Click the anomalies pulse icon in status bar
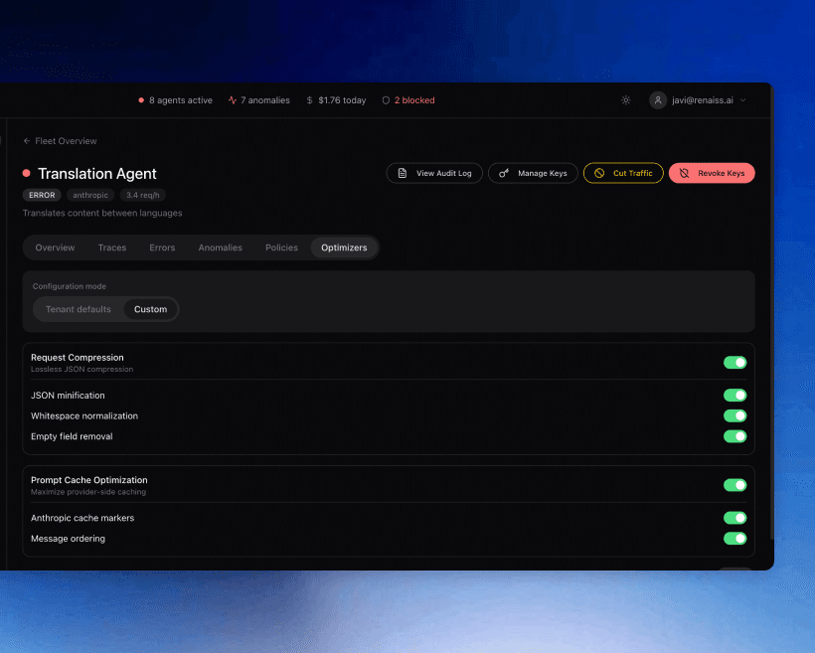Viewport: 815px width, 653px height. point(233,100)
